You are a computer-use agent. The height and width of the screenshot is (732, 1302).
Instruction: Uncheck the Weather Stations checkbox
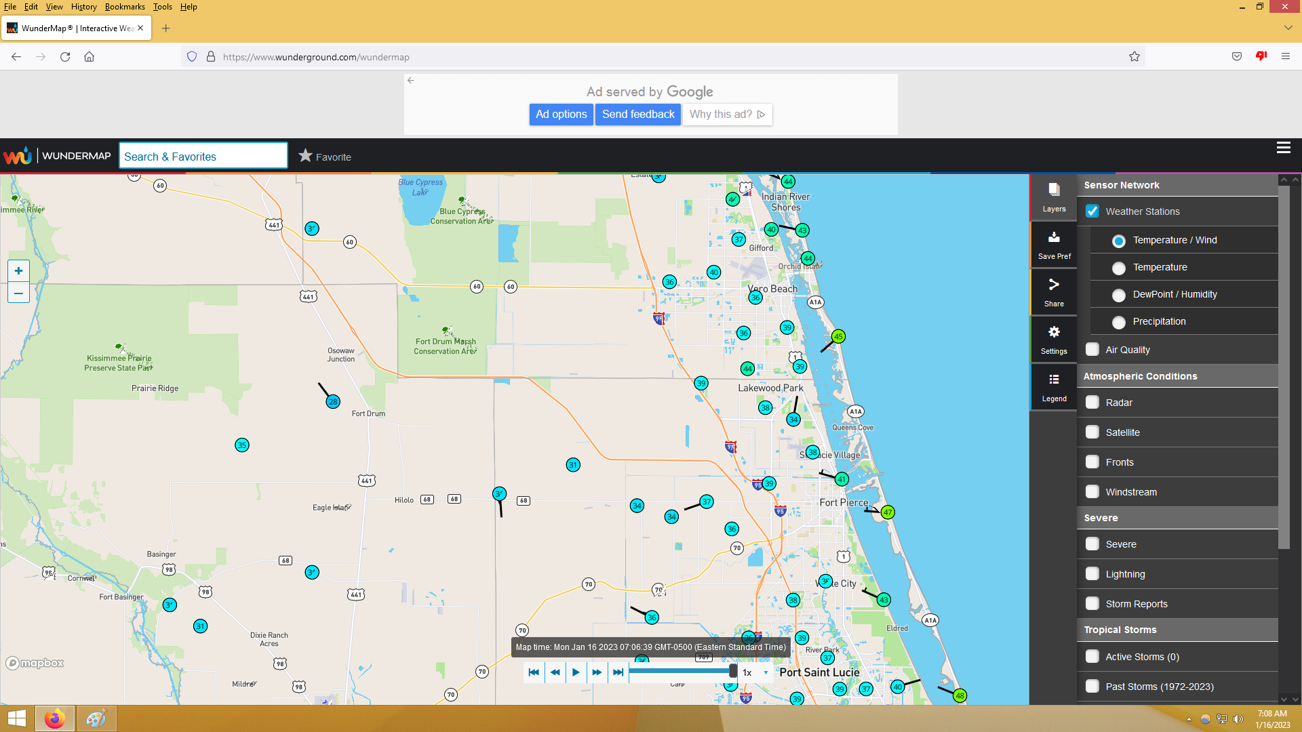pos(1092,211)
